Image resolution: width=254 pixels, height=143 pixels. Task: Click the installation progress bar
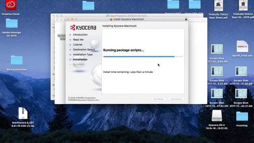(x=143, y=56)
